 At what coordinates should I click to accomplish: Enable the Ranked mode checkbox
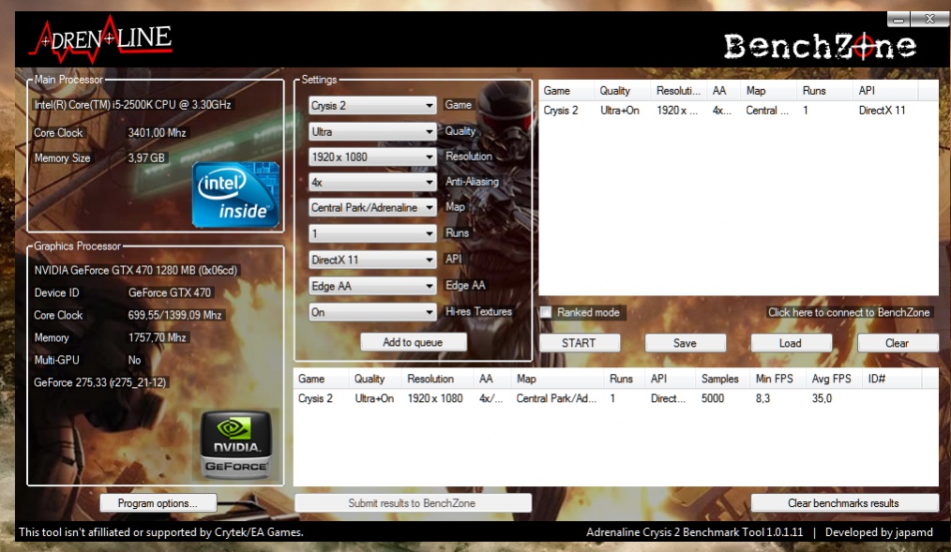pyautogui.click(x=547, y=312)
